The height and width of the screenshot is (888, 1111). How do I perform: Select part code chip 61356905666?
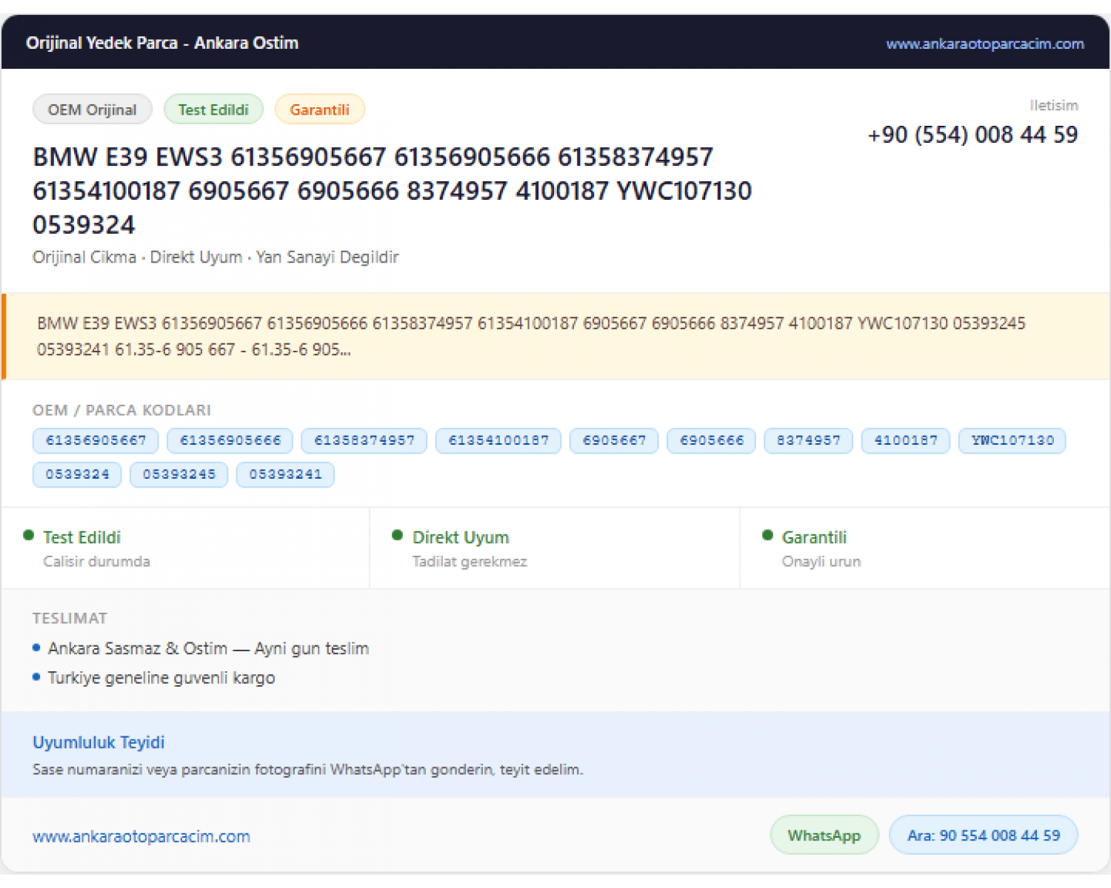tap(230, 441)
